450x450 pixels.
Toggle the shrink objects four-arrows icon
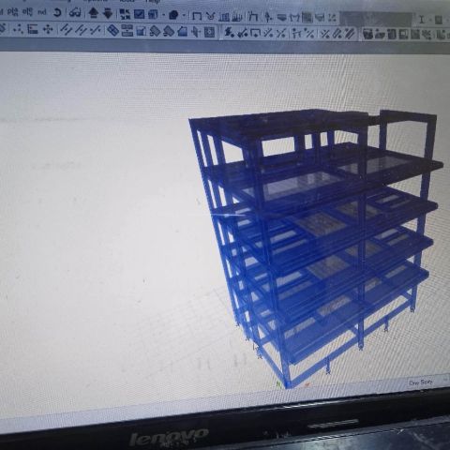coord(125,14)
